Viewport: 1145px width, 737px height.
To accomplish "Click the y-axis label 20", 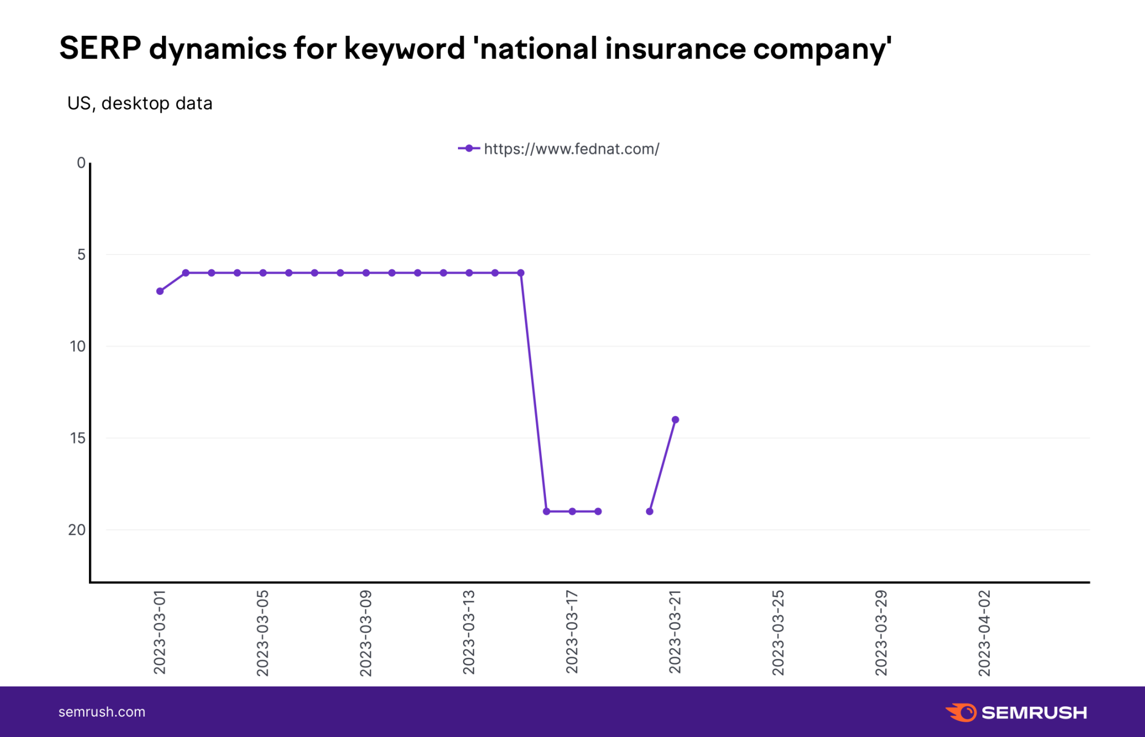I will (77, 530).
